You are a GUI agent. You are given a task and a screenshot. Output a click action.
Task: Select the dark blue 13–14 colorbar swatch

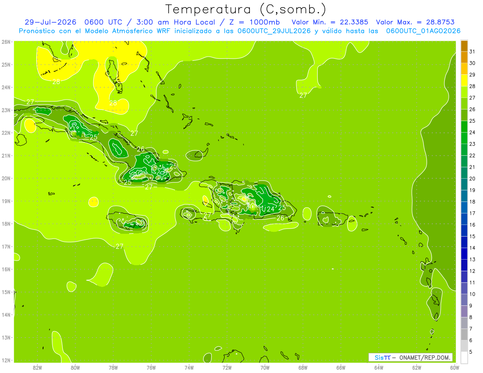click(x=464, y=253)
